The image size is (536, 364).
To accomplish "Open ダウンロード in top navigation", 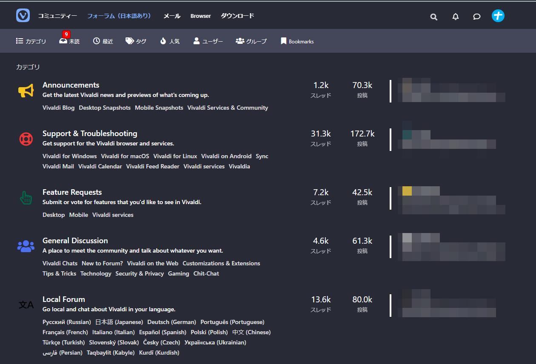I will [237, 16].
